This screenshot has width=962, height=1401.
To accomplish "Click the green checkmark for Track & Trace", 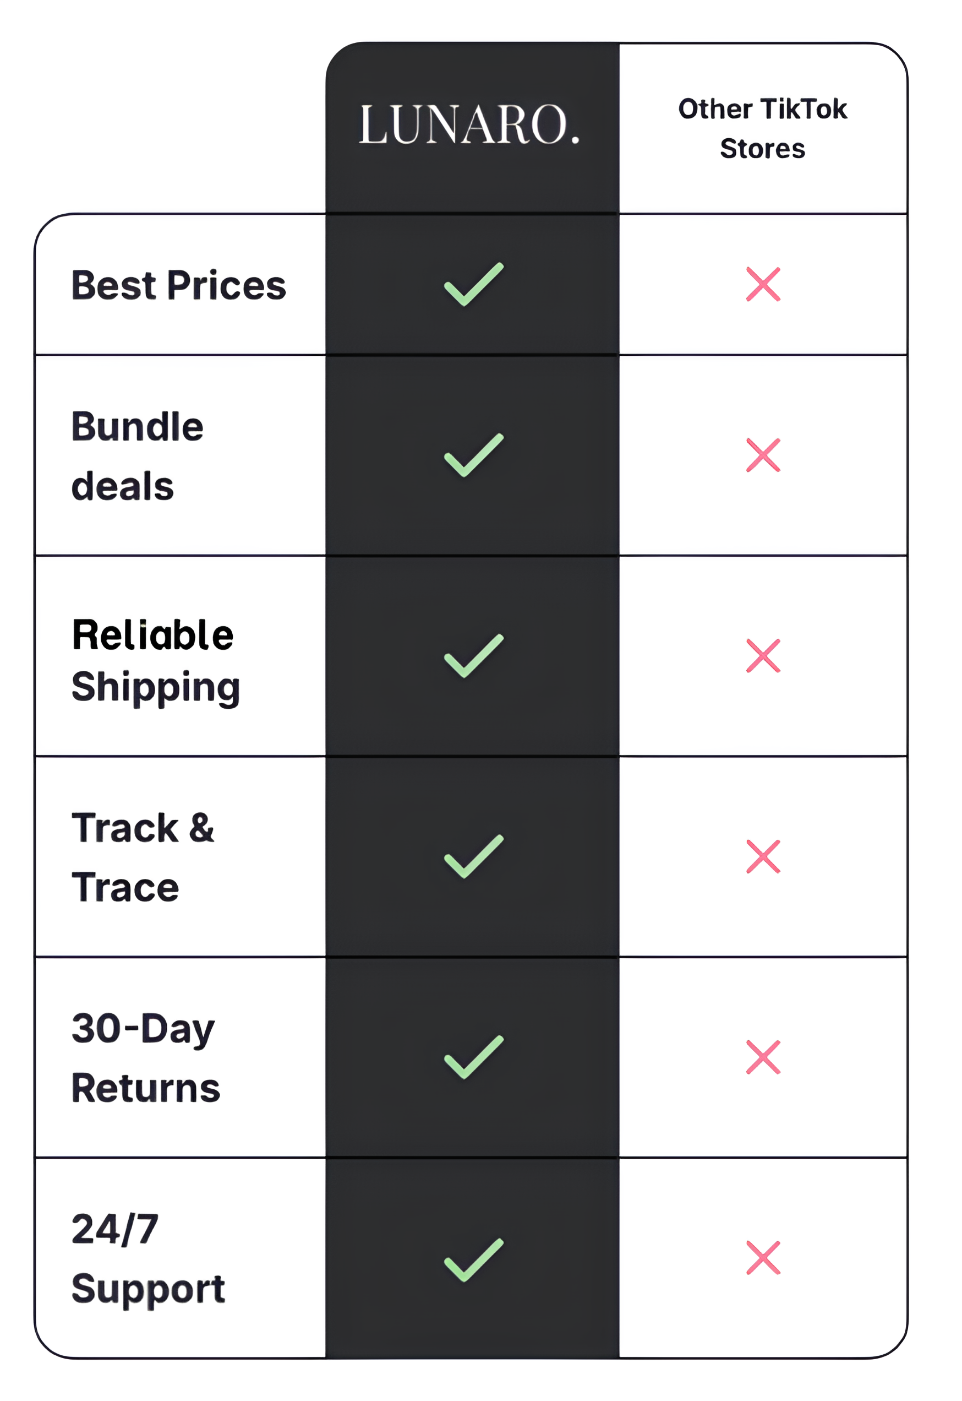I will click(x=473, y=857).
